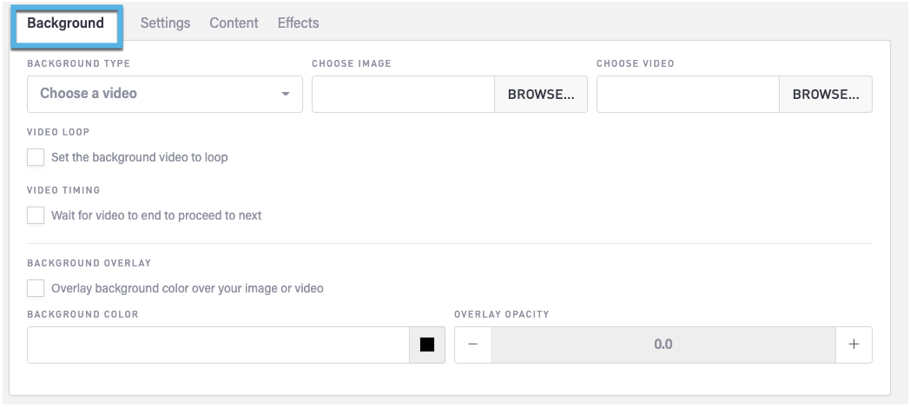
Task: Increase overlay opacity with the plus button
Action: 854,345
